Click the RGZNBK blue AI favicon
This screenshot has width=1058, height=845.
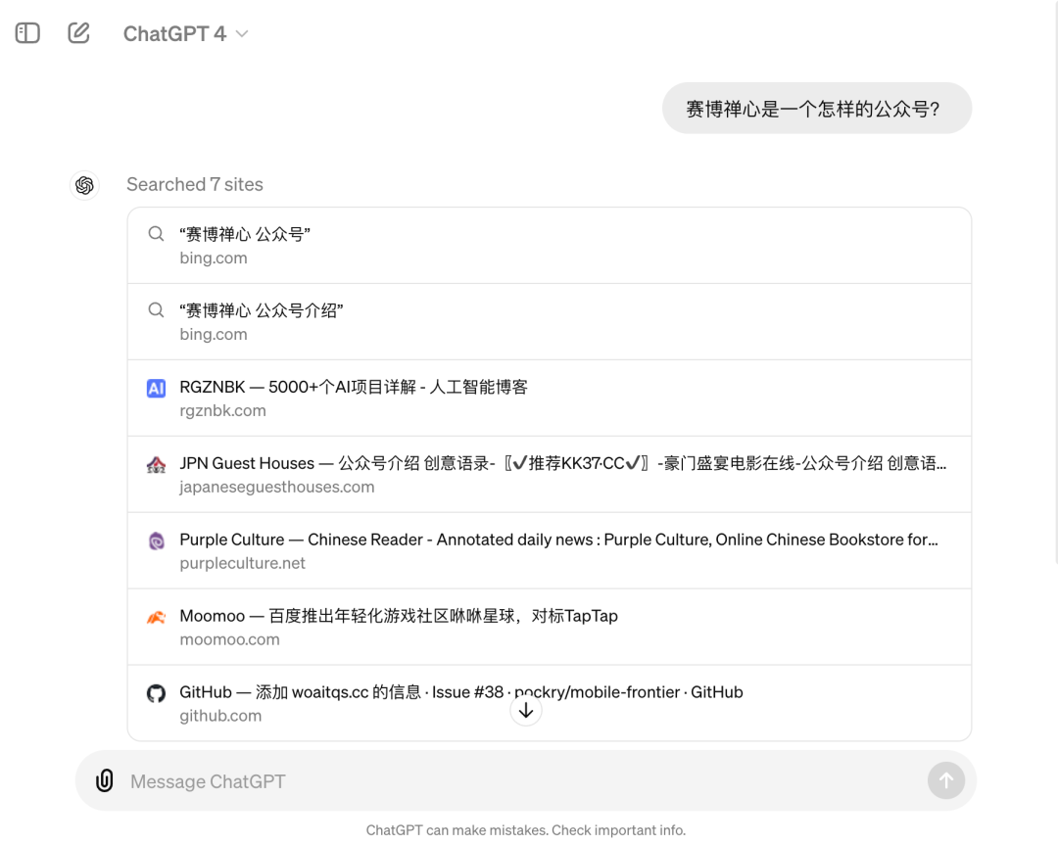coord(157,388)
